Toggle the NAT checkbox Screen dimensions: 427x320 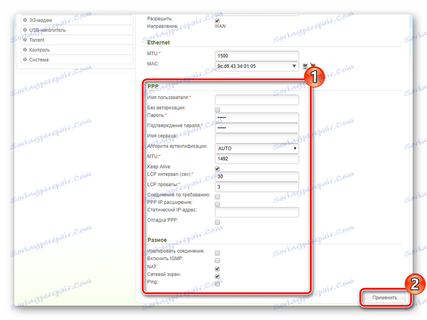pyautogui.click(x=217, y=269)
